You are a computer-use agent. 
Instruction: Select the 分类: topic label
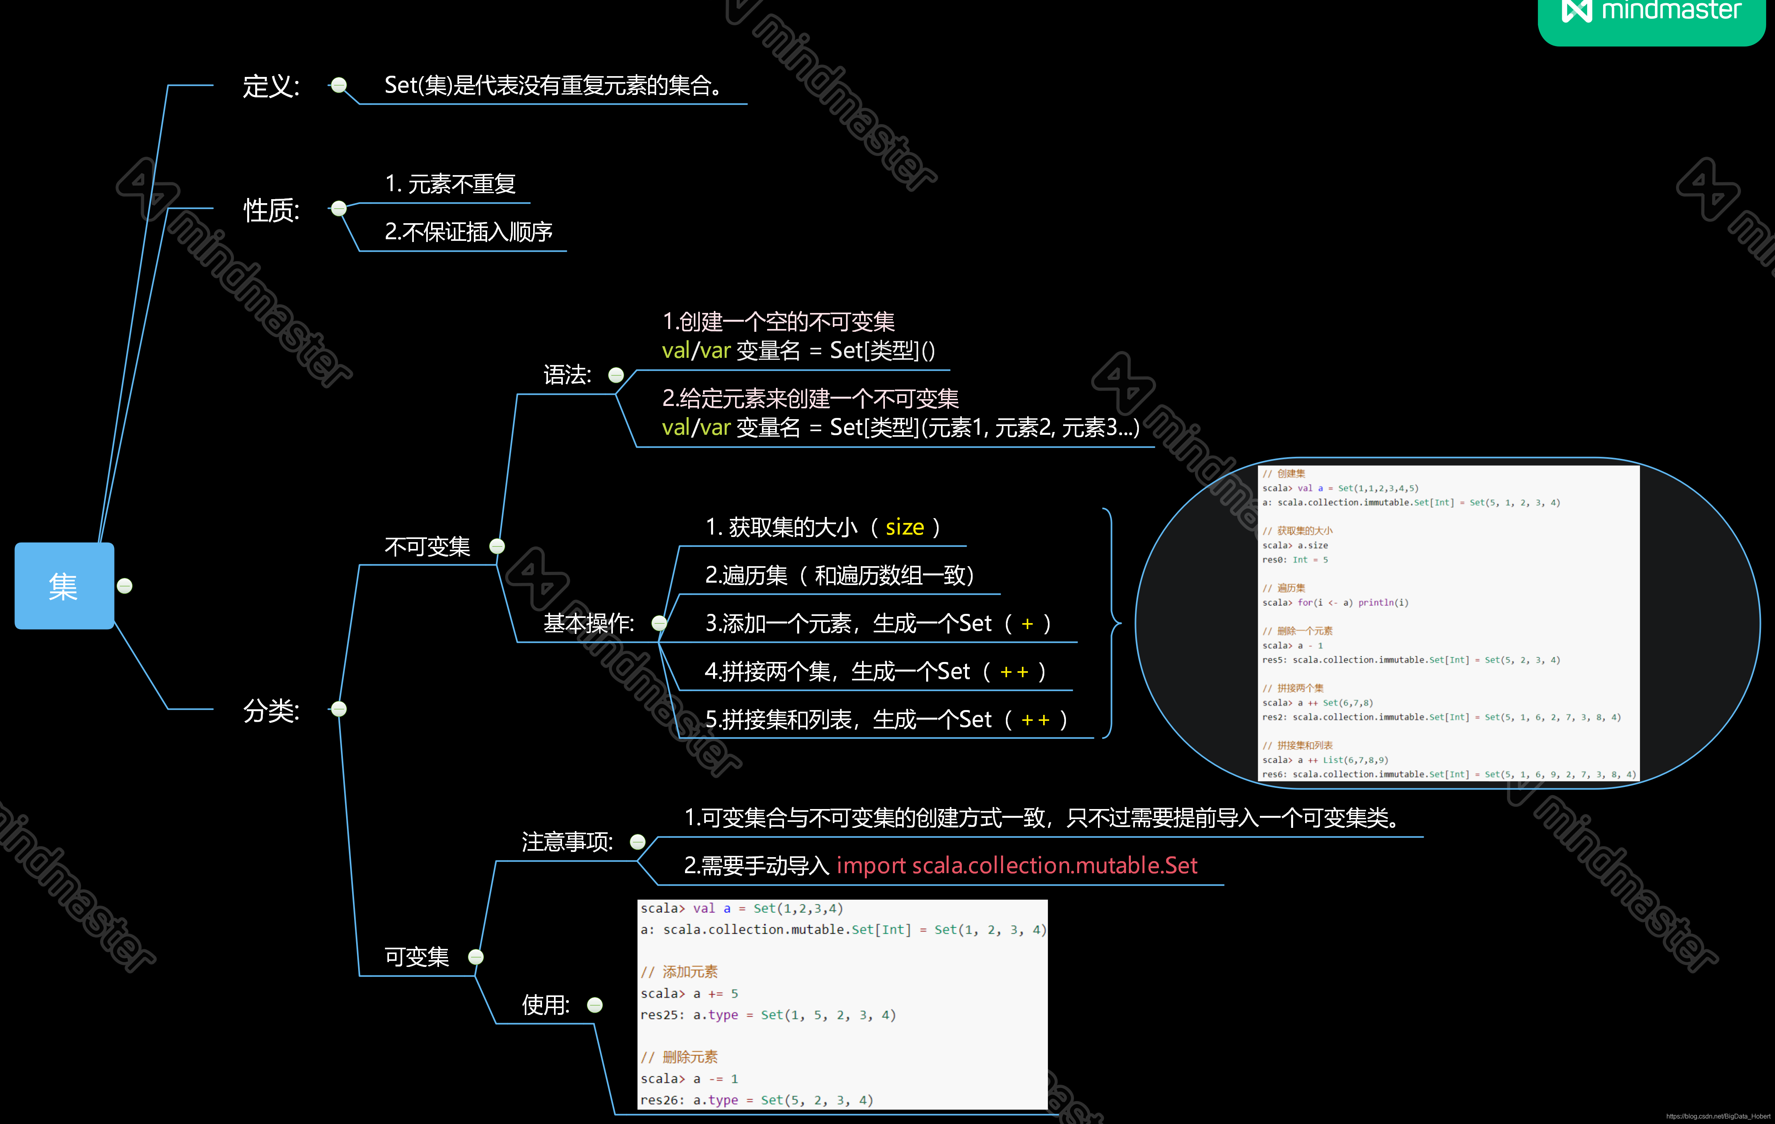coord(271,711)
